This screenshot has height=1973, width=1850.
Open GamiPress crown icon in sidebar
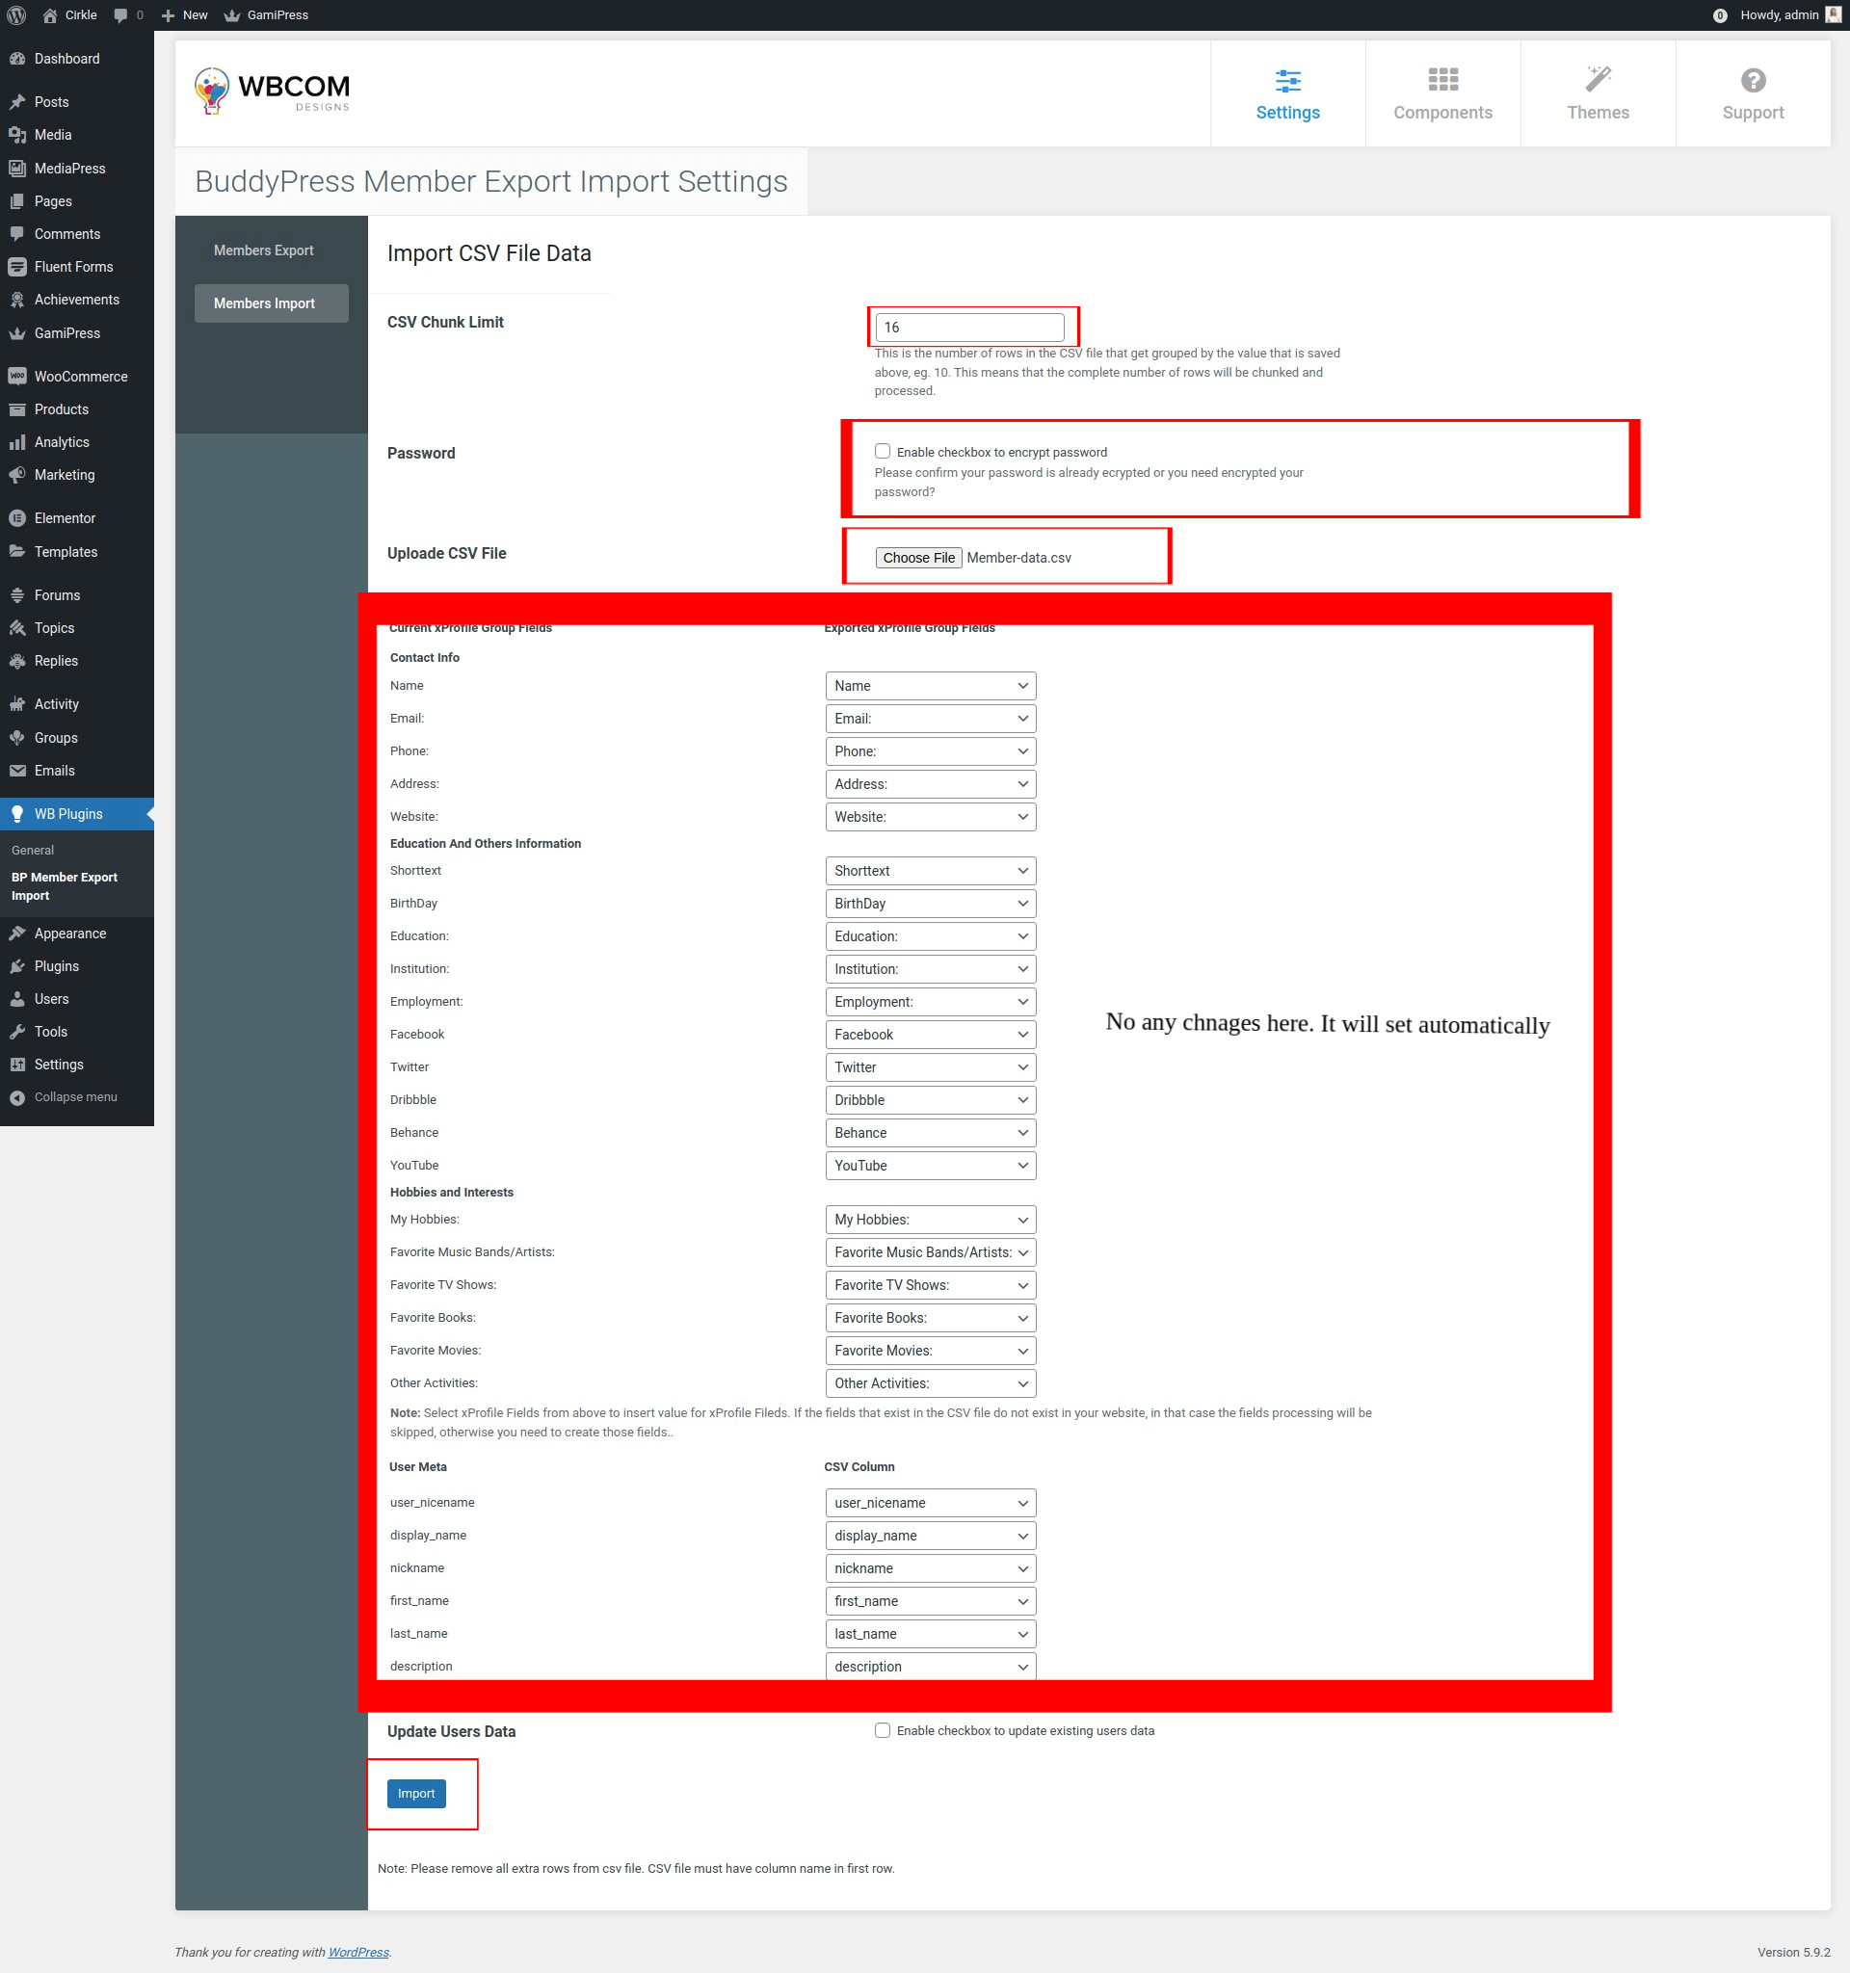point(17,333)
